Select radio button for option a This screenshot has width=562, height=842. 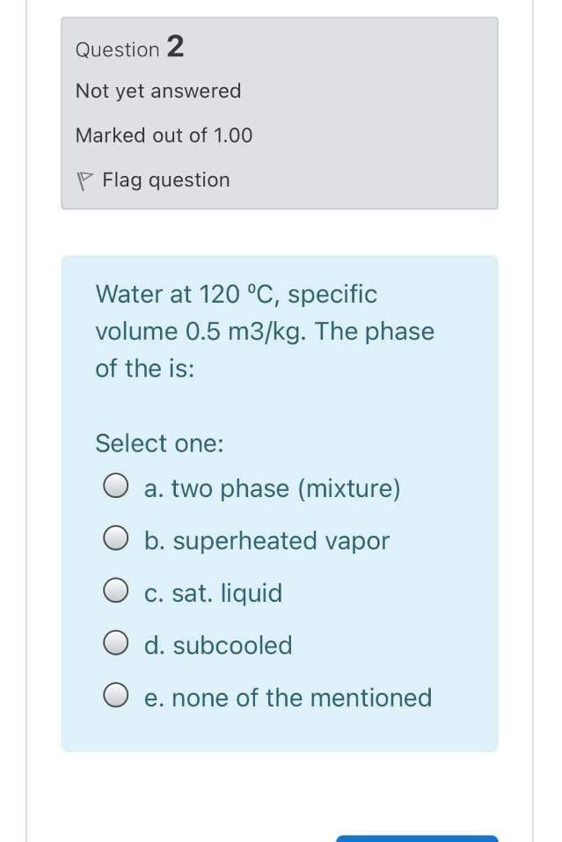pyautogui.click(x=114, y=487)
